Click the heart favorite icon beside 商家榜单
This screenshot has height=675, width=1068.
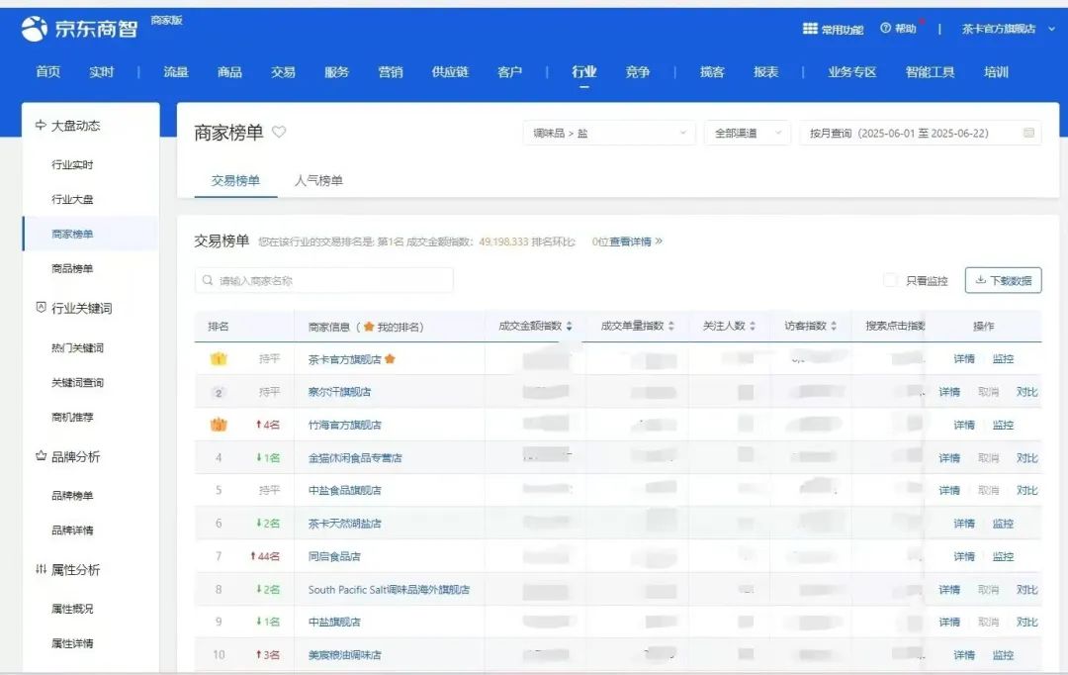(x=279, y=133)
